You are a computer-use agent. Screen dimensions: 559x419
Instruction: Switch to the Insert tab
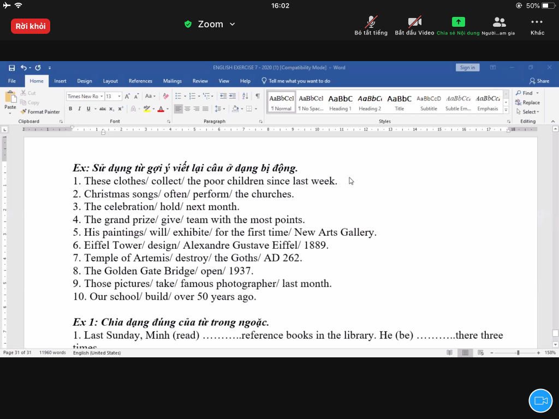[x=60, y=81]
